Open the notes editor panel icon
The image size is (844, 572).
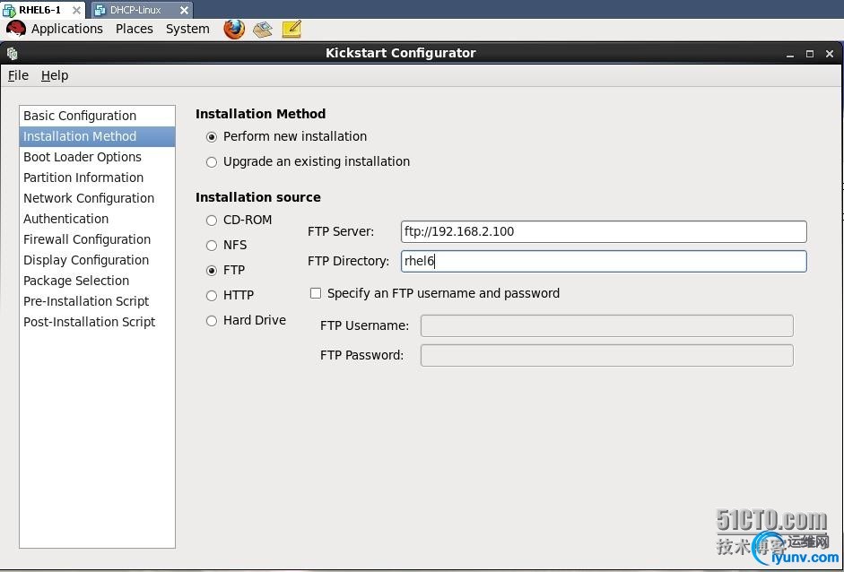tap(291, 29)
